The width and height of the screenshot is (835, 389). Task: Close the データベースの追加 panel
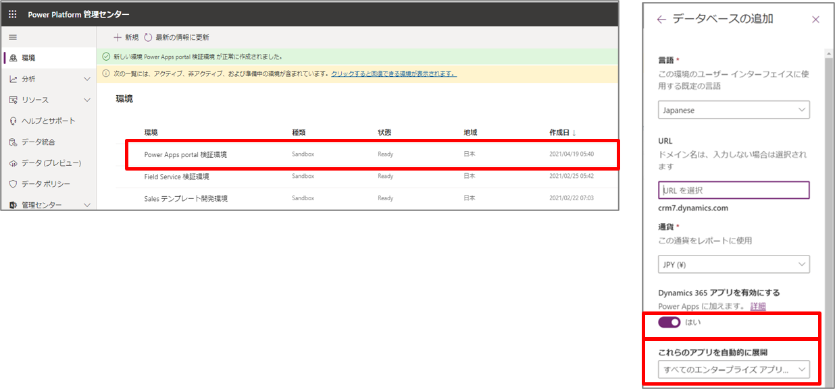pos(815,20)
